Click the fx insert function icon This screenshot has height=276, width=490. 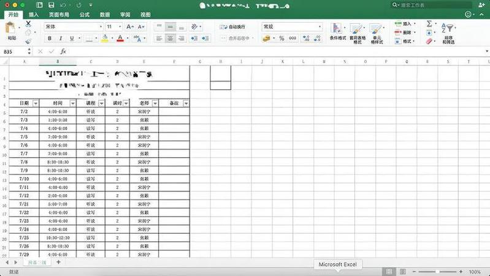(63, 51)
